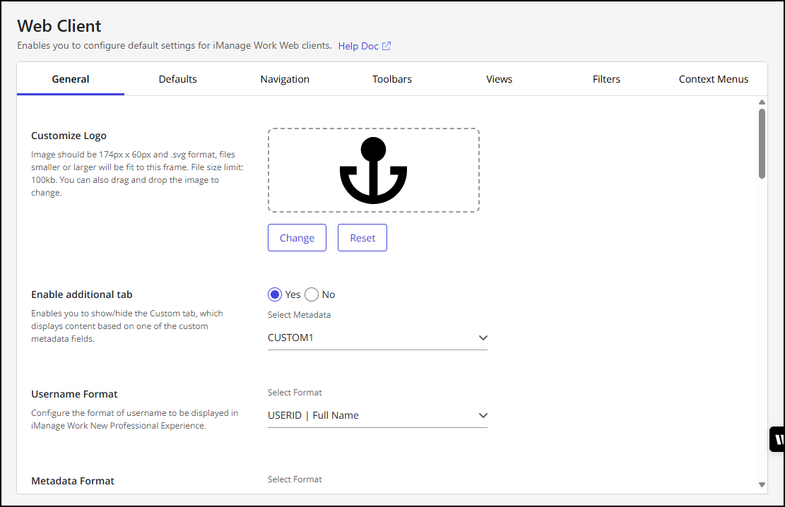Select No for Enable additional tab

pos(312,294)
